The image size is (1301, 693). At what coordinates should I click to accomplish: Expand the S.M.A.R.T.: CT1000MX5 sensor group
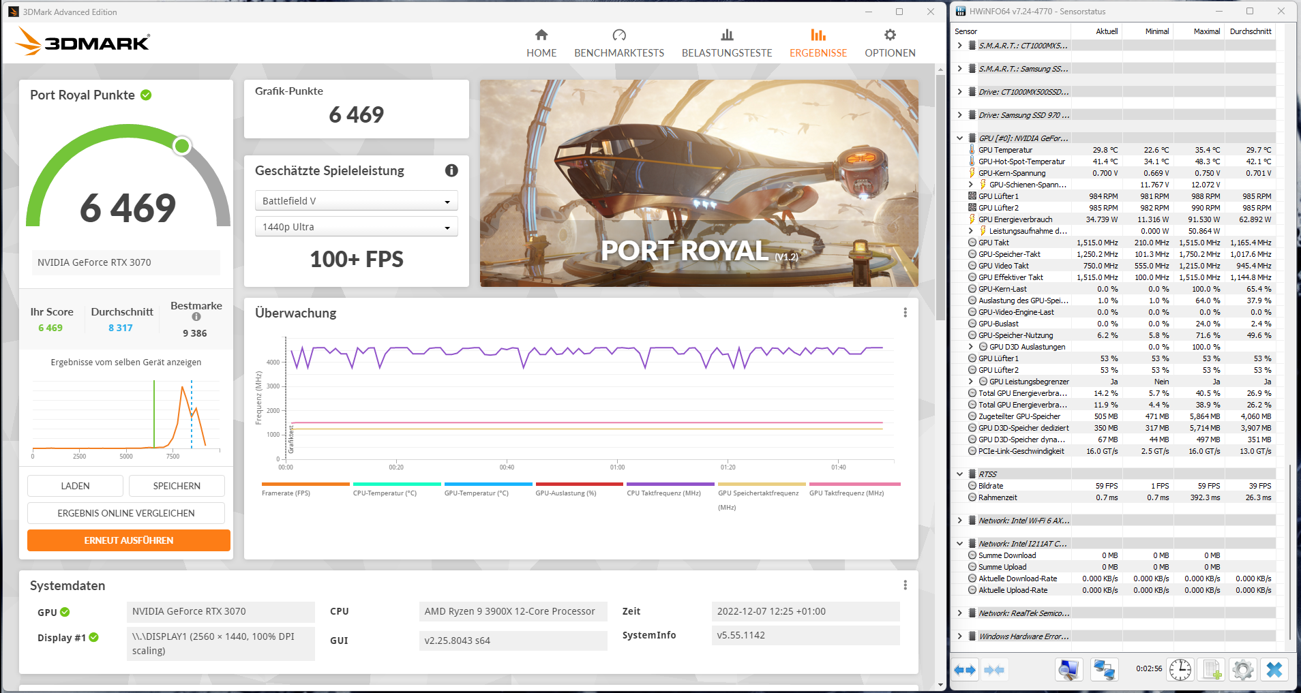(x=960, y=46)
